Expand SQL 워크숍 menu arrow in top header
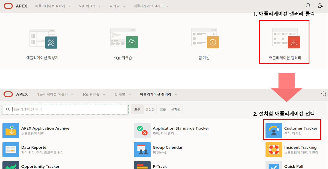The width and height of the screenshot is (328, 169). (99, 6)
